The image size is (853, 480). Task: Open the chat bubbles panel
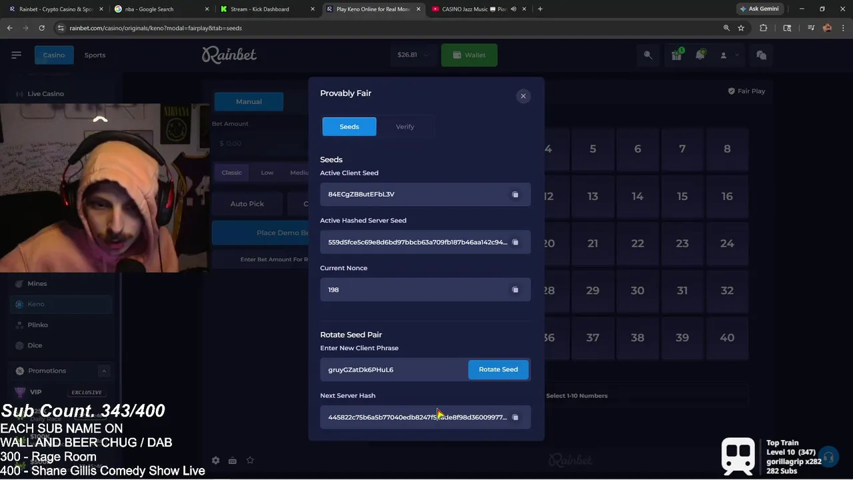[761, 55]
